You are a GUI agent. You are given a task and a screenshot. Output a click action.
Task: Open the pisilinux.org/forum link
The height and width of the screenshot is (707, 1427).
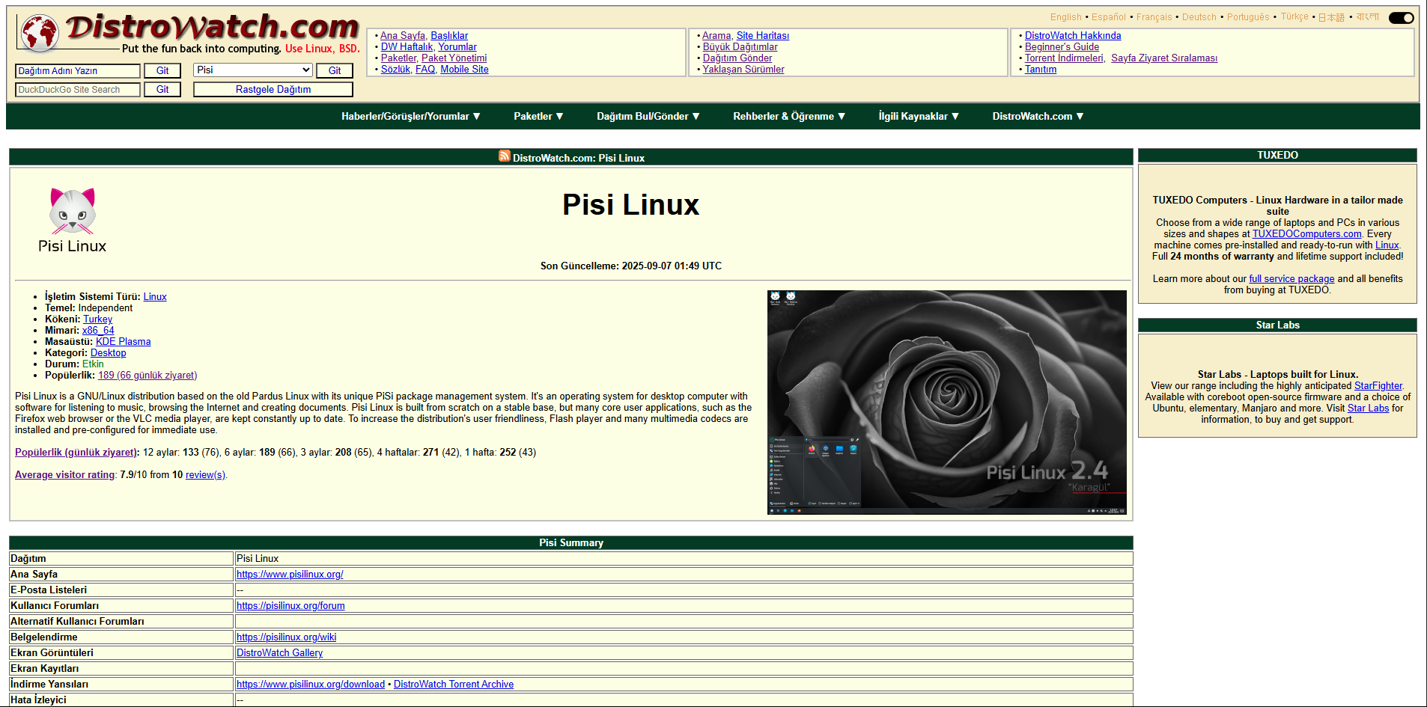pos(290,605)
